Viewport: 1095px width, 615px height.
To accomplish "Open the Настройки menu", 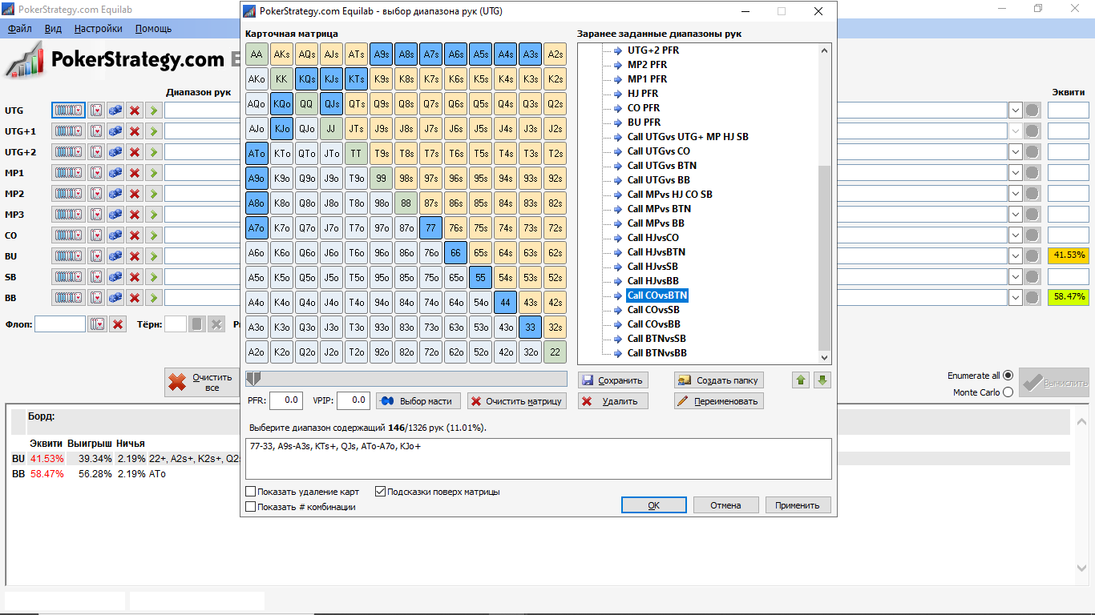I will [99, 28].
